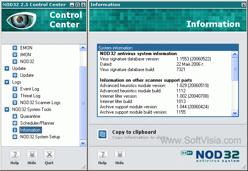The height and width of the screenshot is (171, 248).
Task: Open NOD32 System Setup entry
Action: [40, 137]
